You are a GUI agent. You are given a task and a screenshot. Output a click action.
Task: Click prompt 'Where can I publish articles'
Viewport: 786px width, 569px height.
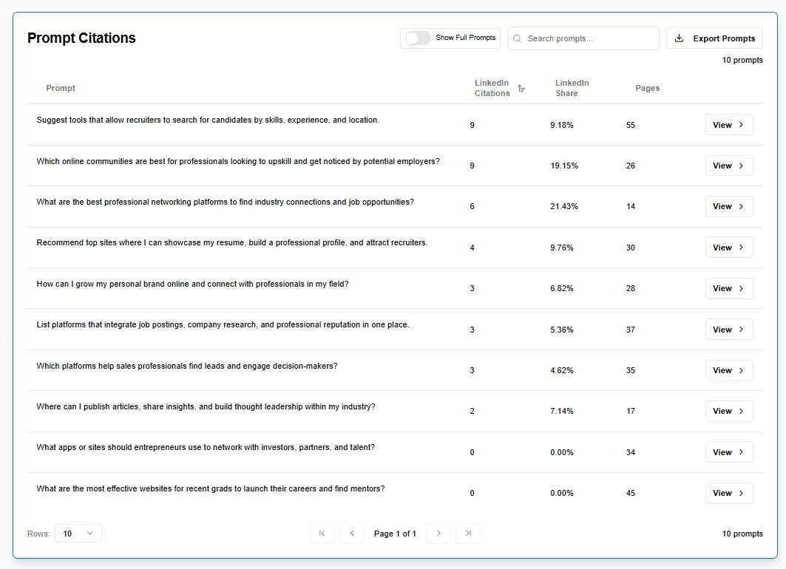coord(206,406)
